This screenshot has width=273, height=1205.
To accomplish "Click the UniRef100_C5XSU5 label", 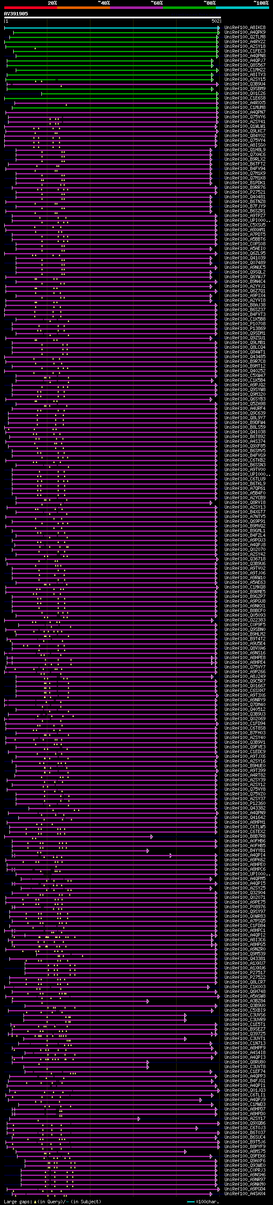I will (x=245, y=225).
